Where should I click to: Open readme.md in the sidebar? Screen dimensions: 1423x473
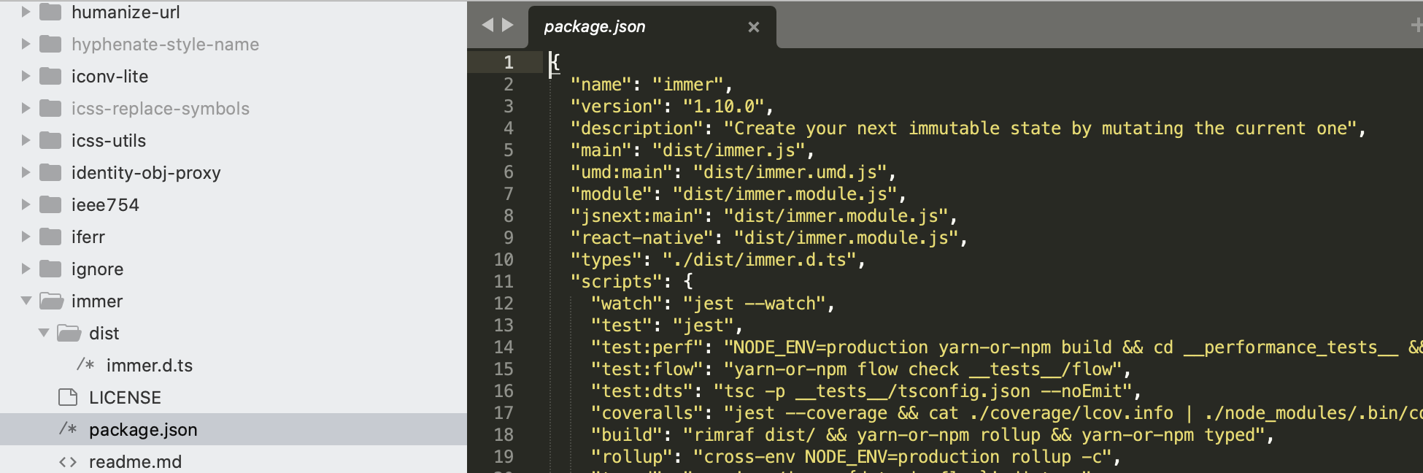point(135,461)
